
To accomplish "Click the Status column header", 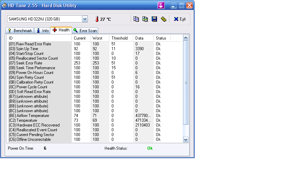I will tap(162, 38).
